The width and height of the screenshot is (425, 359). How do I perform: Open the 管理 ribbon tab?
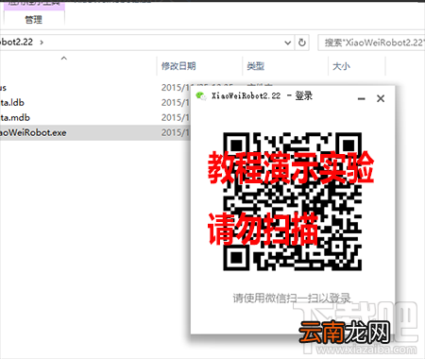coord(34,20)
